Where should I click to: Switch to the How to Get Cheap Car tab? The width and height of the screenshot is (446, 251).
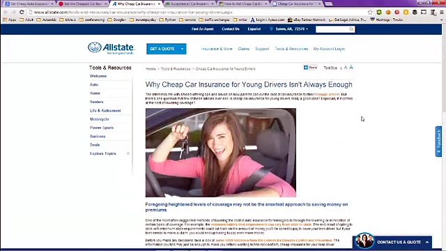coord(243,4)
